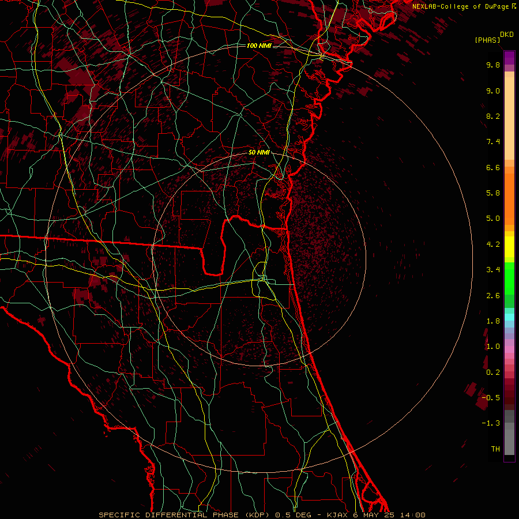Click the -0.5 scale value
The height and width of the screenshot is (519, 519).
491,398
